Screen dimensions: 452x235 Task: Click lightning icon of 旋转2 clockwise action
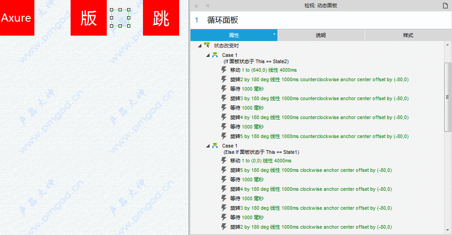[x=224, y=227]
